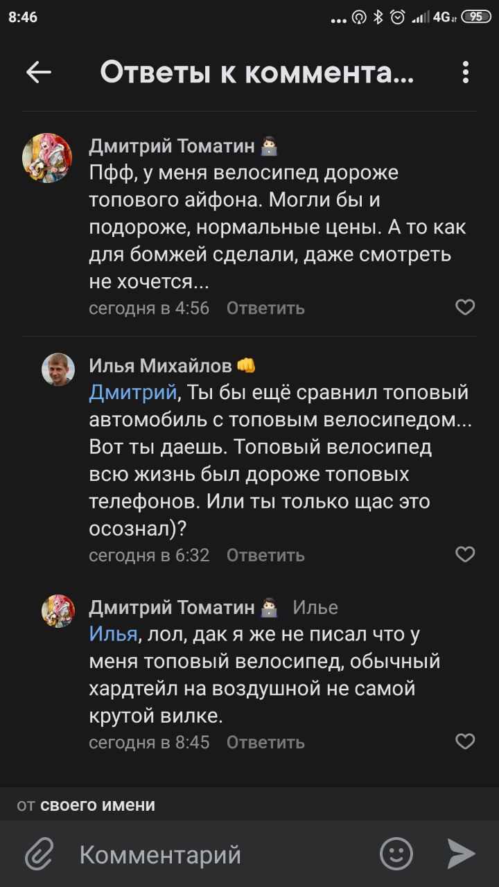This screenshot has width=499, height=887.
Task: Tap the blue Дмитрий mention link
Action: click(133, 393)
